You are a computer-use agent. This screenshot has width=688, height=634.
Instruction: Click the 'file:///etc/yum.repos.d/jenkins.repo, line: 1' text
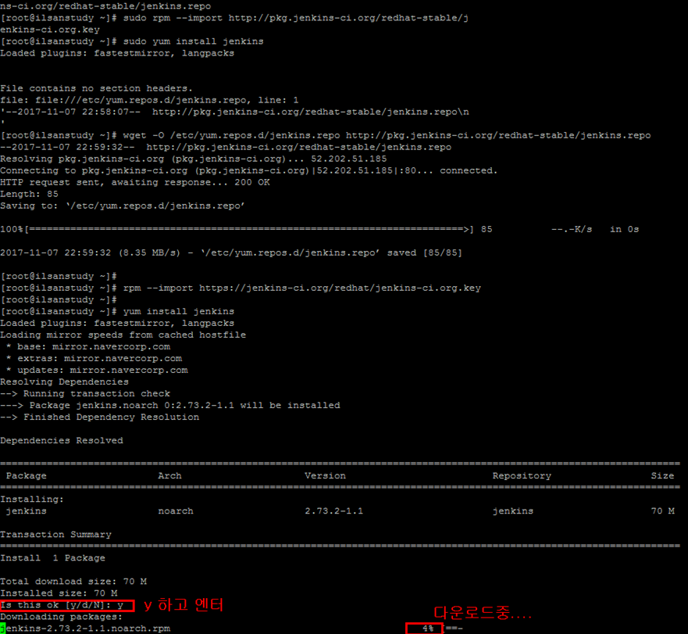(x=167, y=100)
